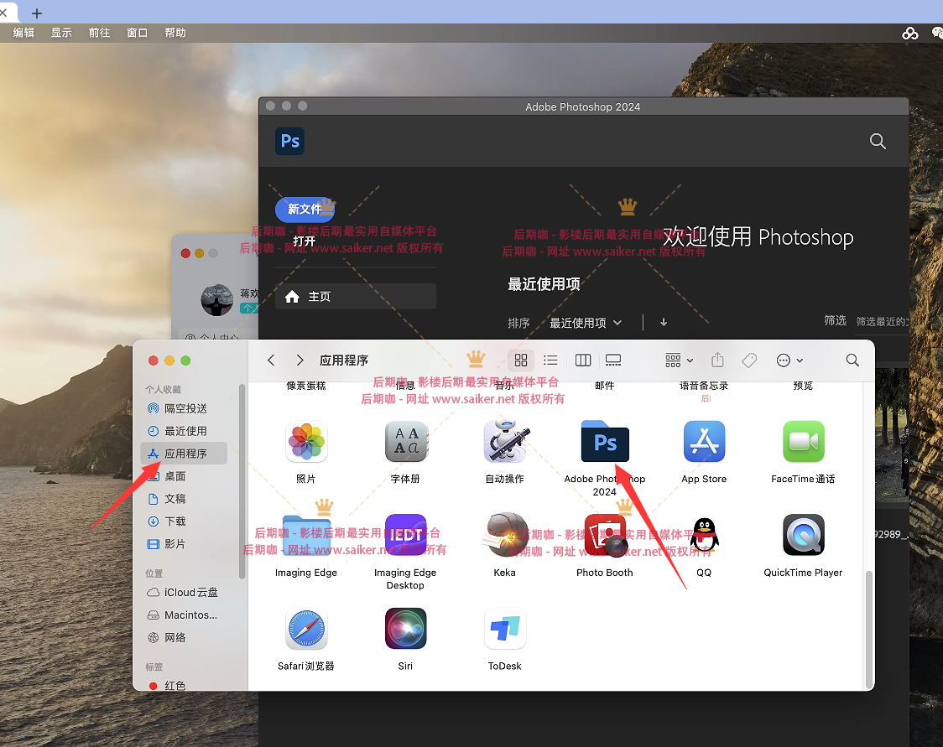This screenshot has width=943, height=747.
Task: Click the 新文件 button in Photoshop
Action: (x=305, y=209)
